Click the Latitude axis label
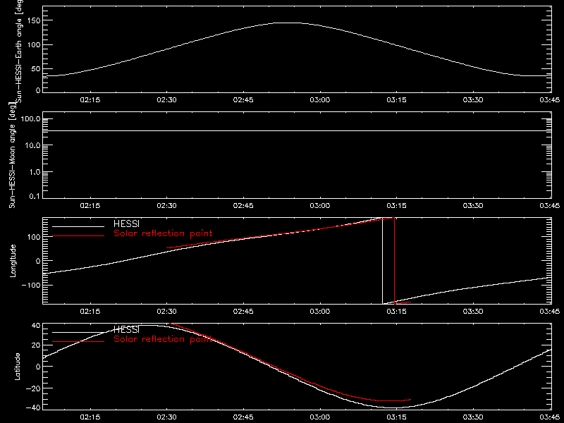 pyautogui.click(x=17, y=367)
